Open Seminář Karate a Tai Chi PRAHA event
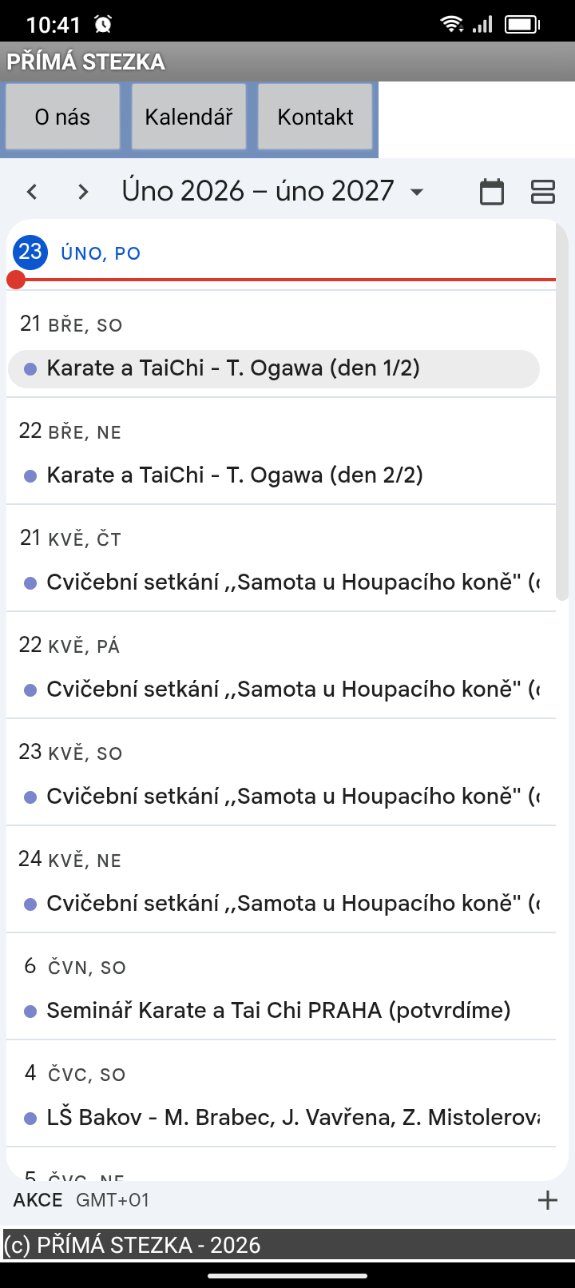Viewport: 575px width, 1288px height. click(x=278, y=1011)
